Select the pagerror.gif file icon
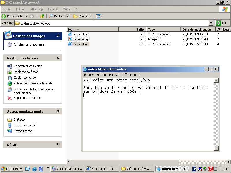The width and height of the screenshot is (231, 173). [x=70, y=39]
